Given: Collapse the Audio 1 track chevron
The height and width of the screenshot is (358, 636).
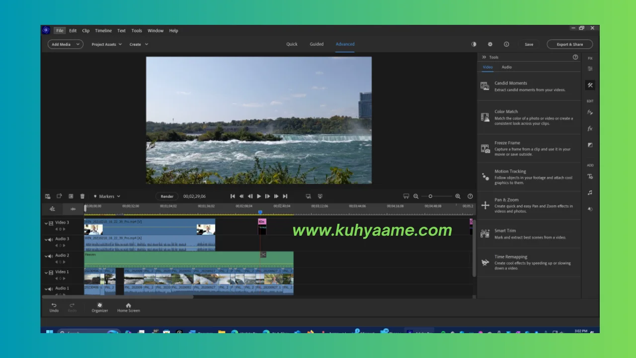Looking at the screenshot, I should (46, 288).
